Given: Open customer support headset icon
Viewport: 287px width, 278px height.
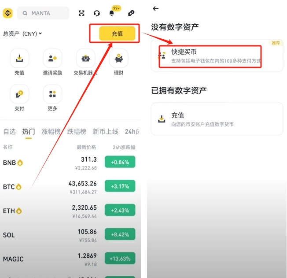Looking at the screenshot, I should 97,13.
